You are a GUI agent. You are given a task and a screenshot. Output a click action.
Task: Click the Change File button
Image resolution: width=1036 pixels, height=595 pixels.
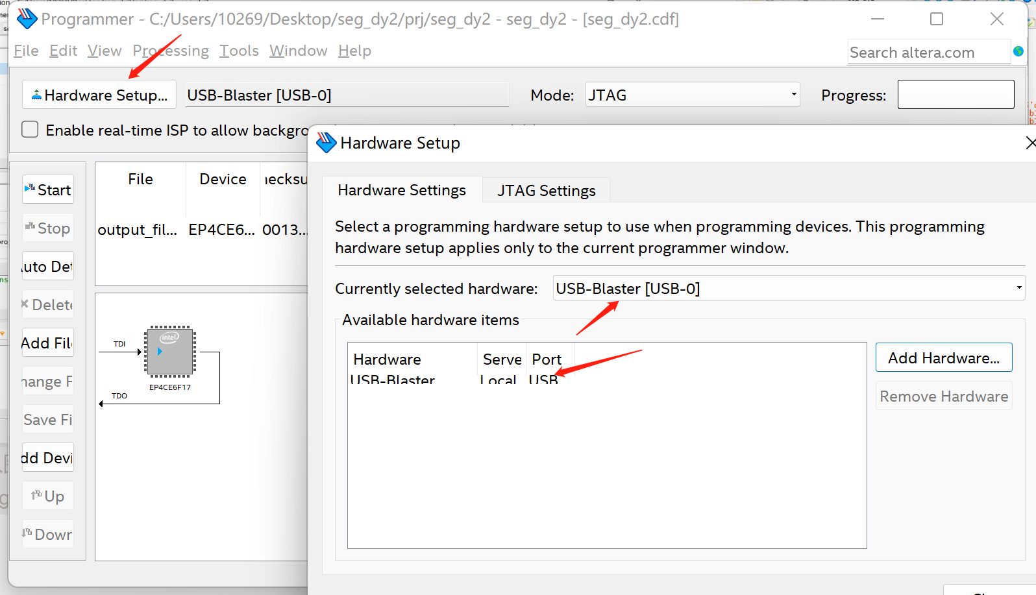point(48,381)
